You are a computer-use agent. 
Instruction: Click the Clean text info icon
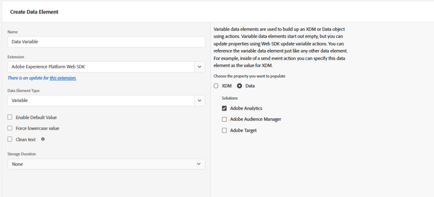[x=43, y=139]
